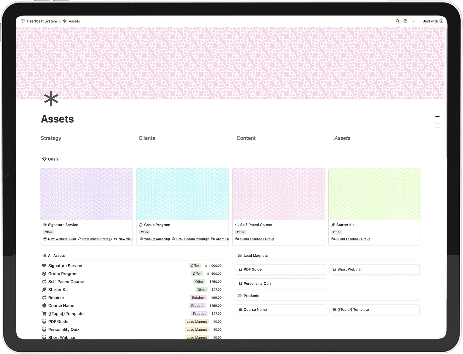Click the search magnifier icon
The height and width of the screenshot is (354, 463).
397,21
